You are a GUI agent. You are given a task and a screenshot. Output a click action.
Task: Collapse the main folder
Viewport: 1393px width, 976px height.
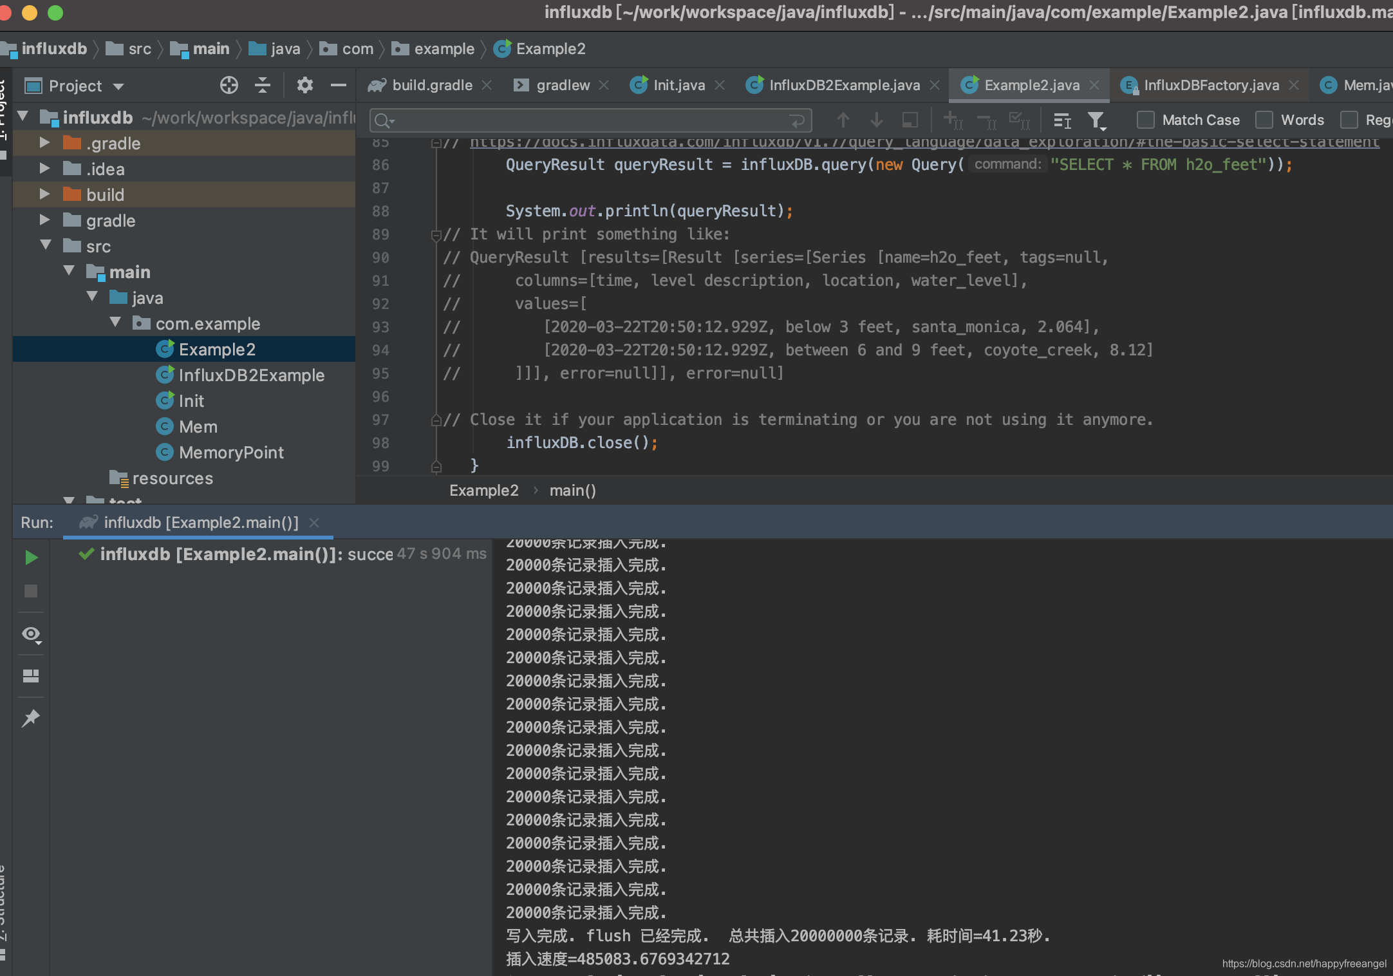coord(69,271)
